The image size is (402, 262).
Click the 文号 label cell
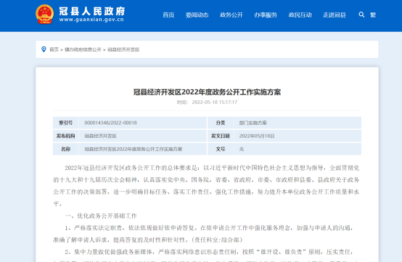[x=220, y=149]
